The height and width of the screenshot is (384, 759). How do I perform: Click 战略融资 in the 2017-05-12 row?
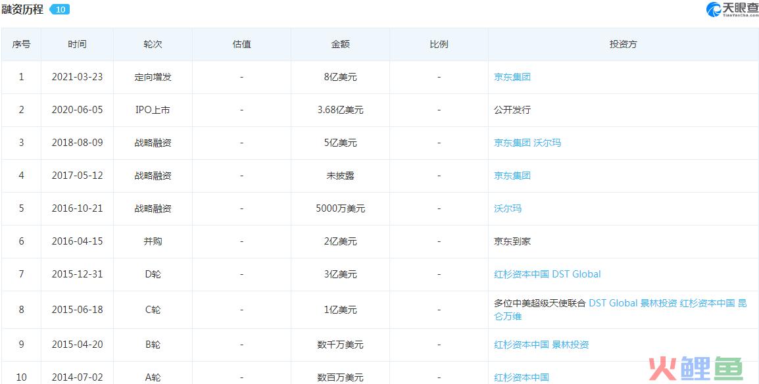(153, 176)
